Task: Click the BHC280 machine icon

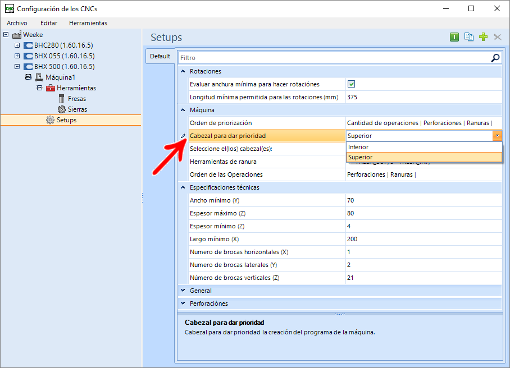Action: (x=28, y=45)
